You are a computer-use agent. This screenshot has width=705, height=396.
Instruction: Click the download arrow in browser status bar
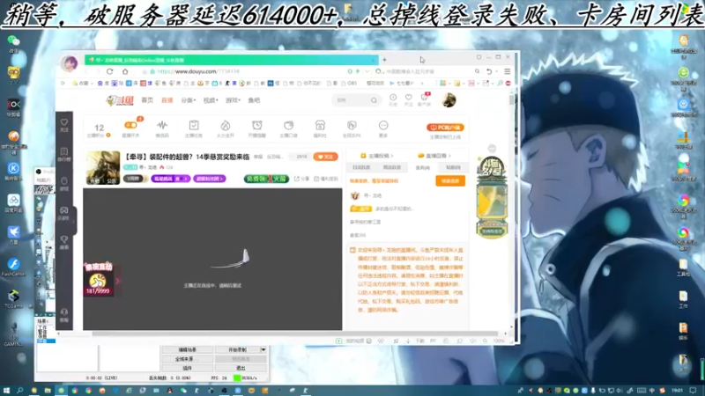[408, 341]
